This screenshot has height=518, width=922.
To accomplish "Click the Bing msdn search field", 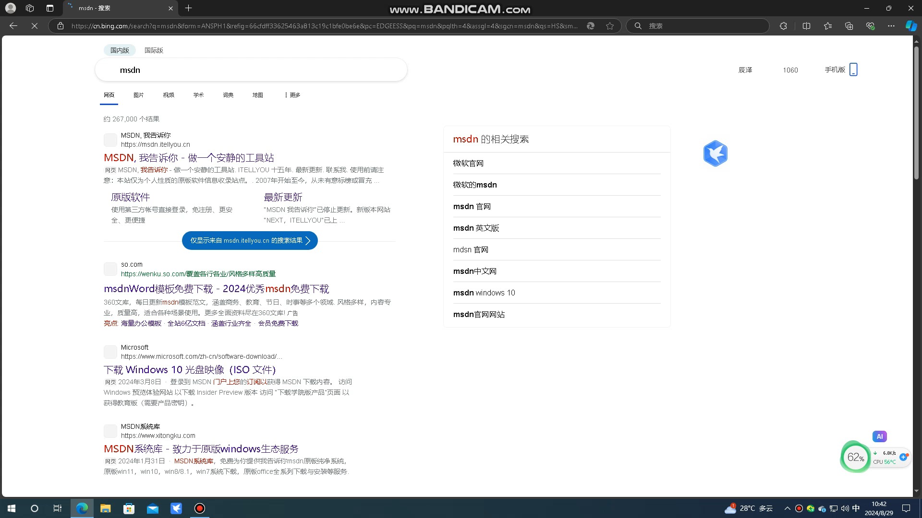I will [x=251, y=70].
